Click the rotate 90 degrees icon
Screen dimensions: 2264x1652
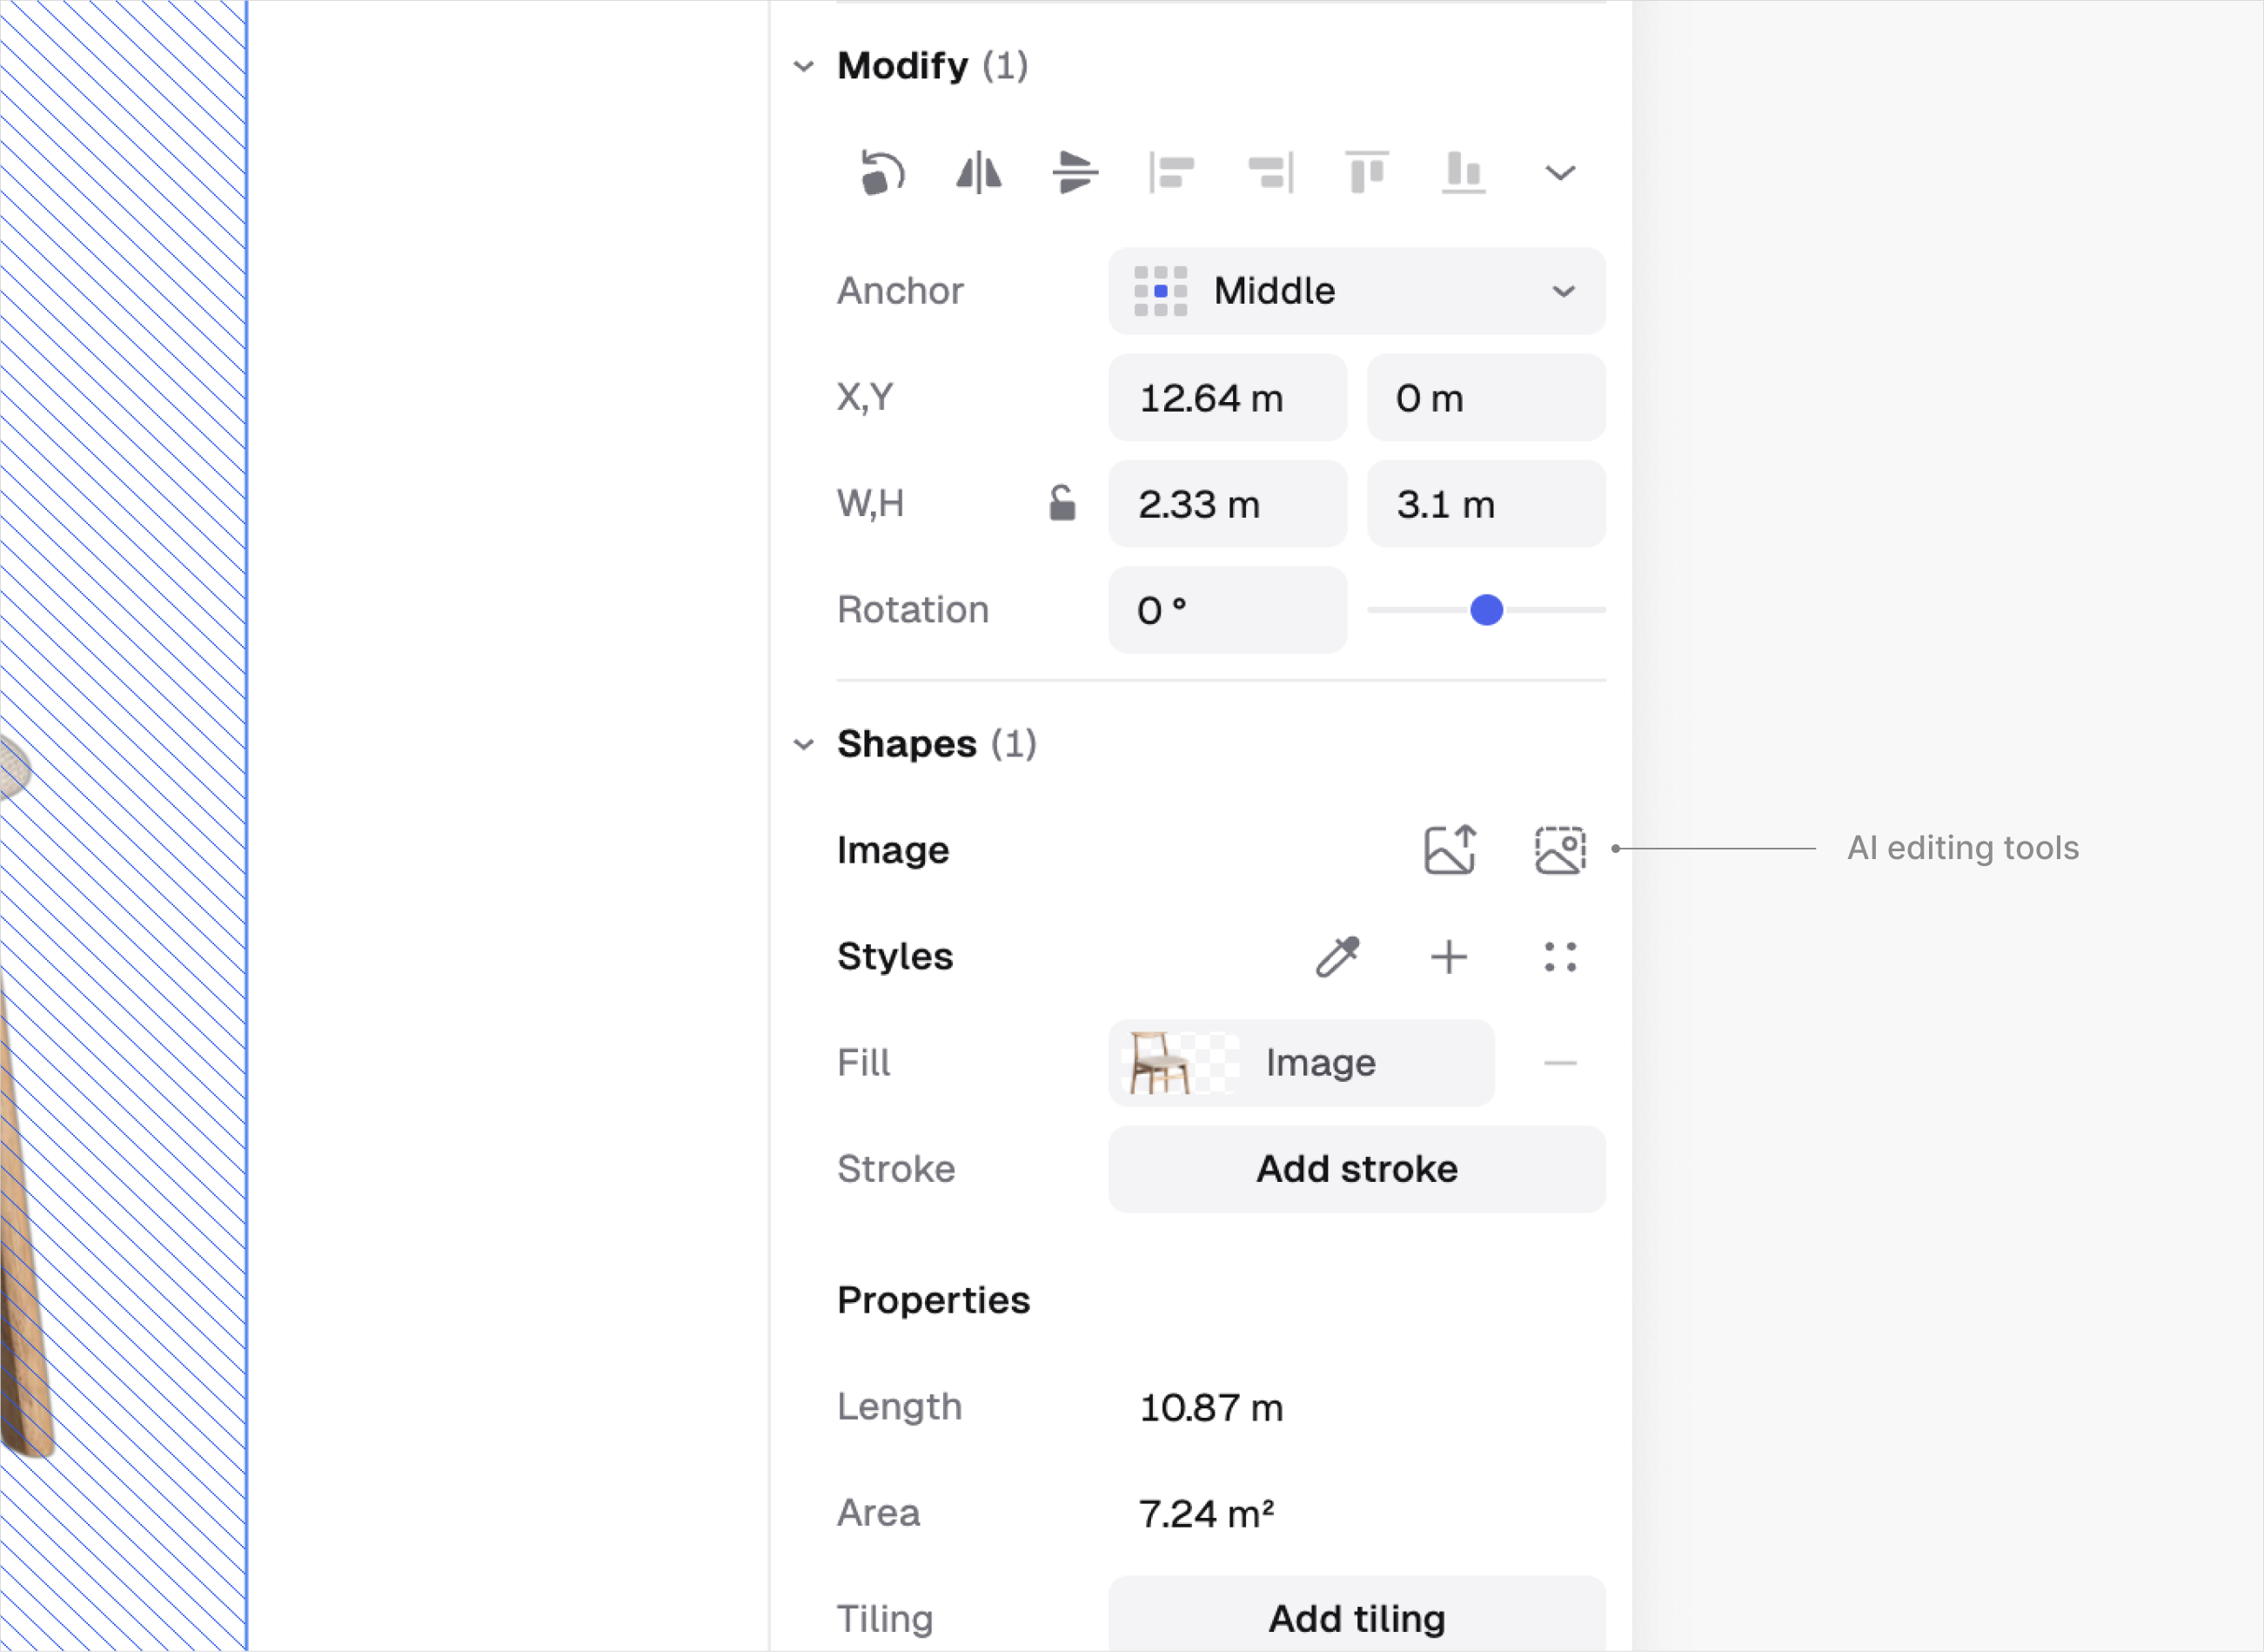click(881, 173)
